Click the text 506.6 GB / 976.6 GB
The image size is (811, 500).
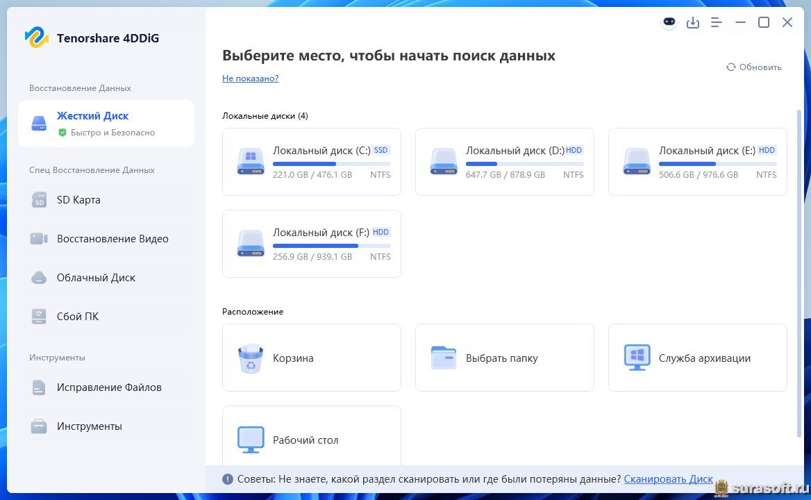(x=699, y=175)
